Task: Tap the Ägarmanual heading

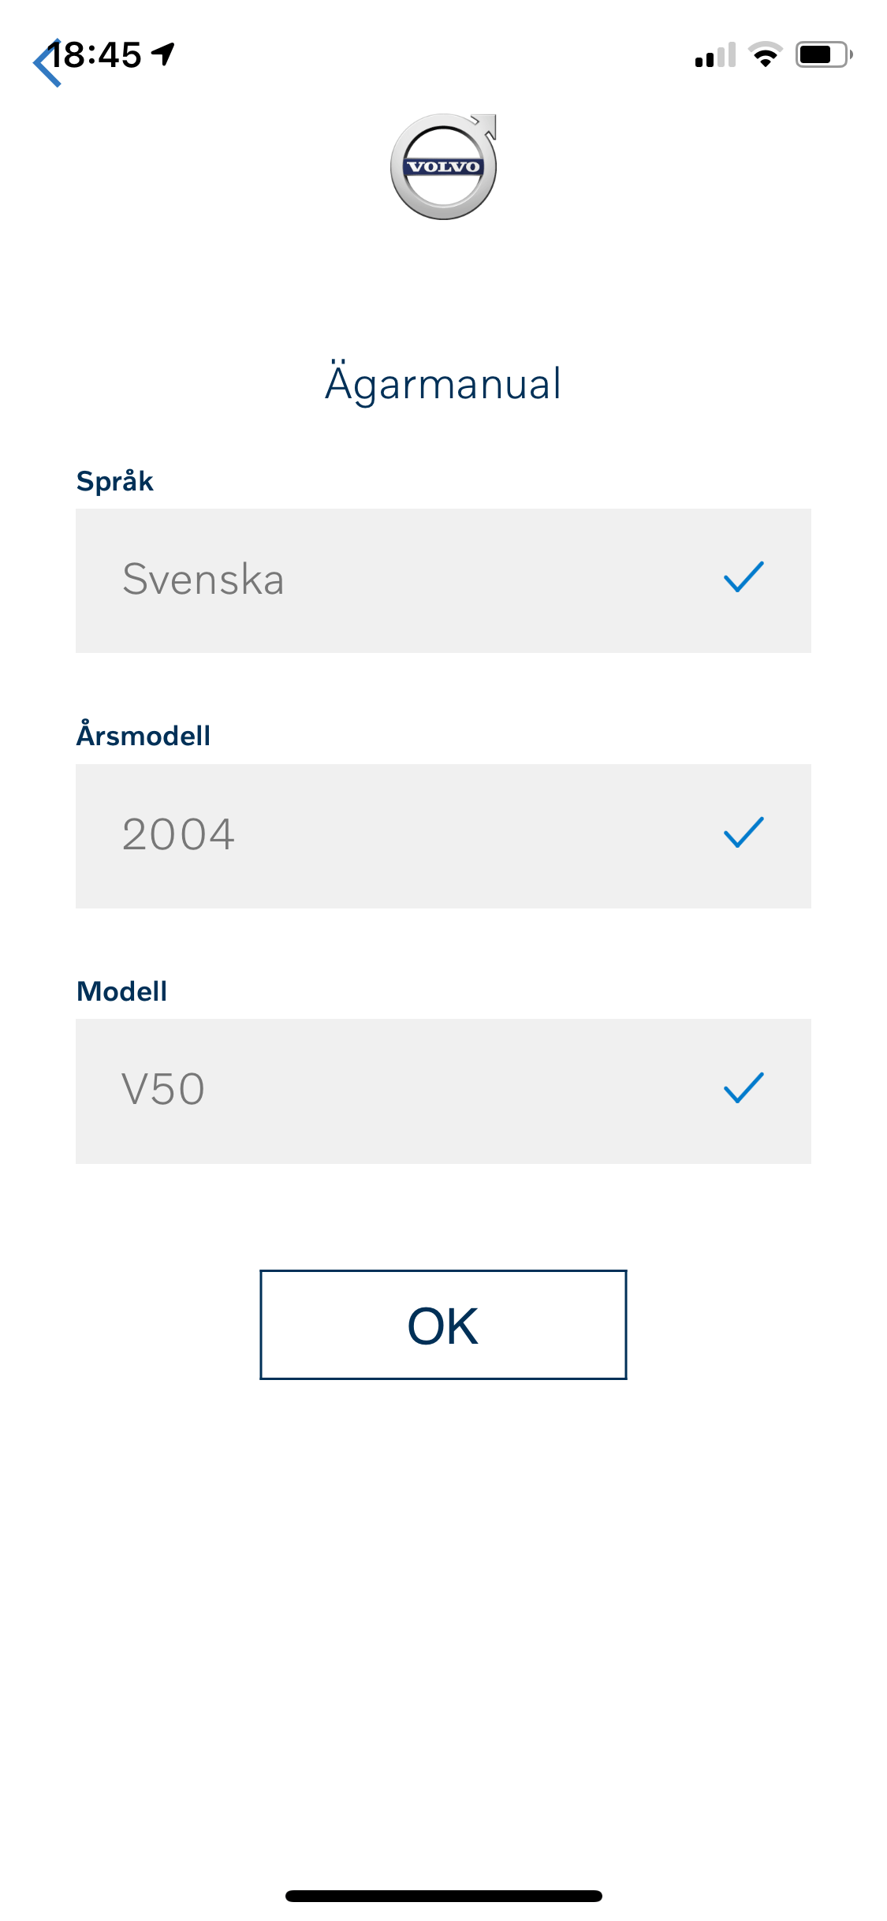Action: pos(443,383)
